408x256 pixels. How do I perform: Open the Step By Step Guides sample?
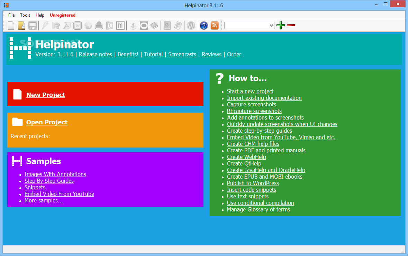49,181
